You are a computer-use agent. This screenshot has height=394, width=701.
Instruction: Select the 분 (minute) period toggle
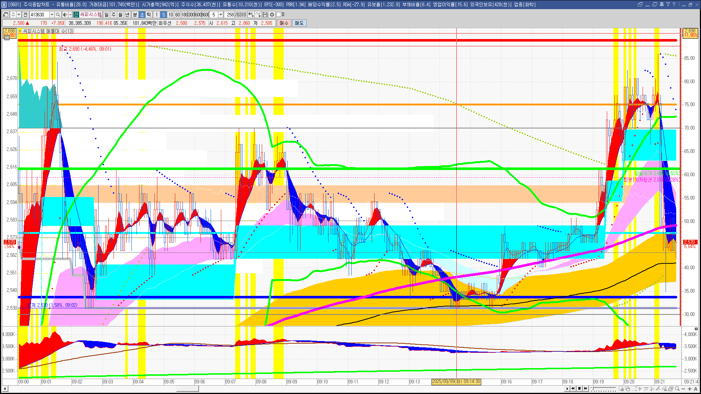(x=135, y=15)
